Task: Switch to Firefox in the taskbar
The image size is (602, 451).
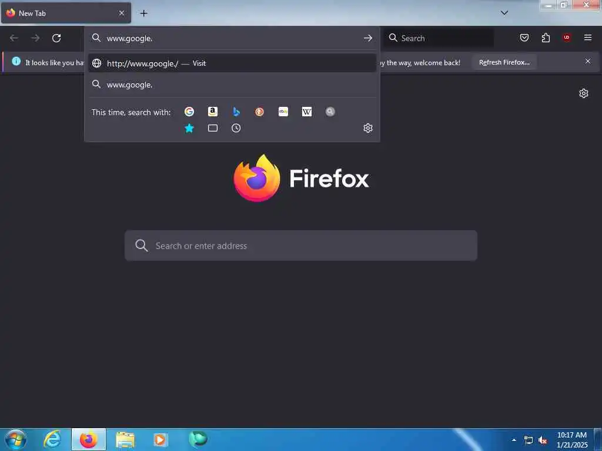Action: point(89,439)
